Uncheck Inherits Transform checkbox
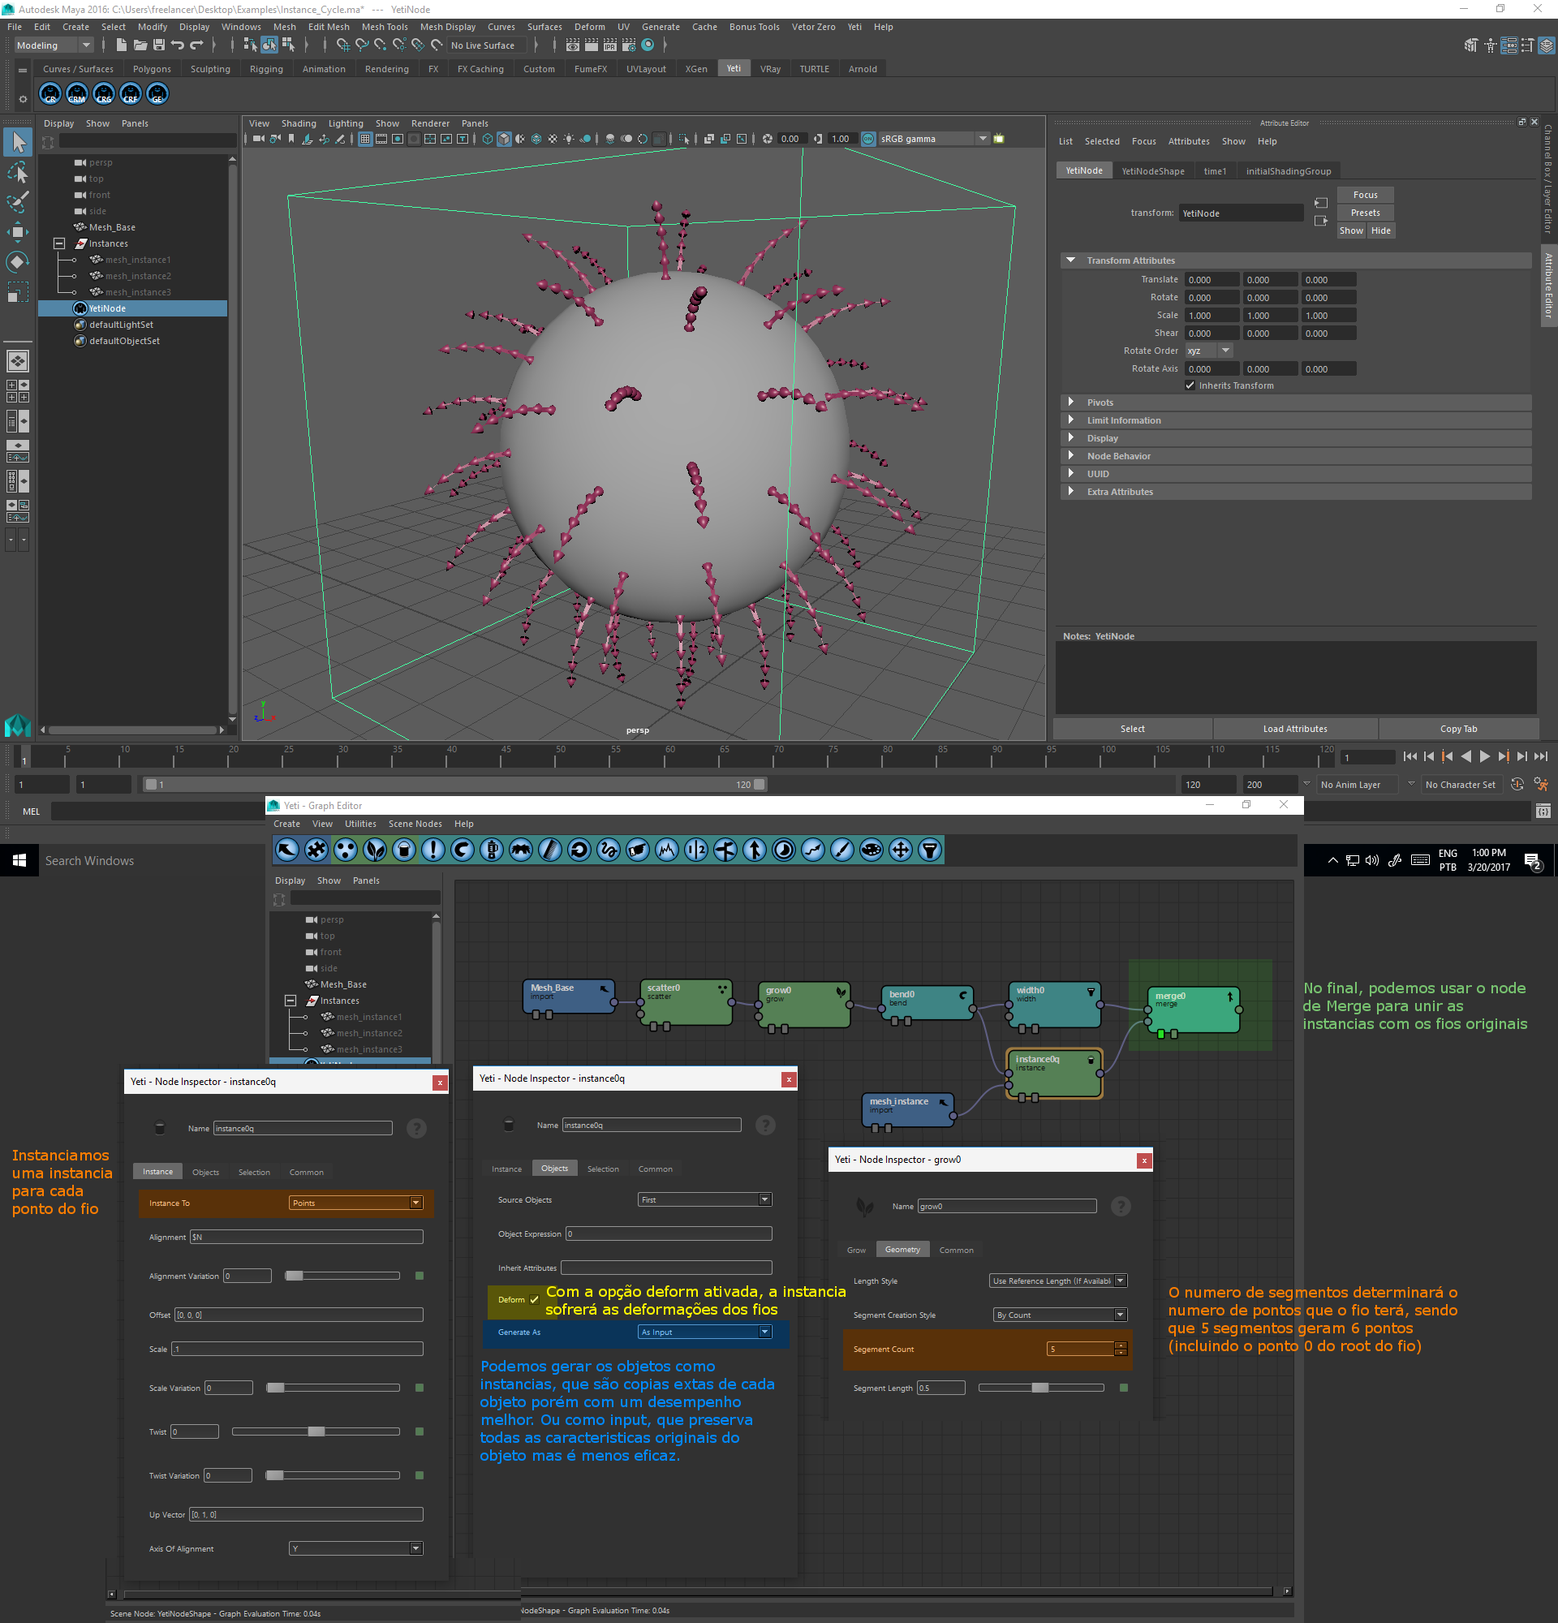This screenshot has width=1558, height=1623. click(1190, 386)
